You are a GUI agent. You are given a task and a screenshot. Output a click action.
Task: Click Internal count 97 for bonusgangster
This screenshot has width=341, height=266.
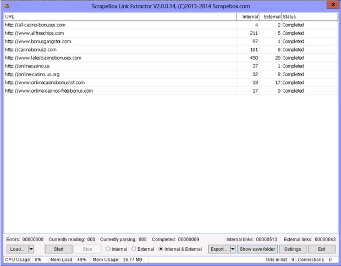point(255,41)
